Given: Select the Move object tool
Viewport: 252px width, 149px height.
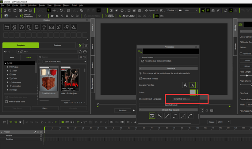Looking at the screenshot, I should pyautogui.click(x=54, y=10).
